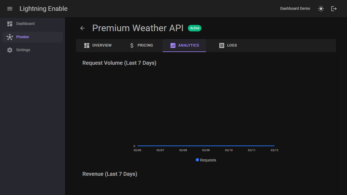The height and width of the screenshot is (195, 347).
Task: Open the navigation drawer hamburger icon
Action: click(x=10, y=9)
